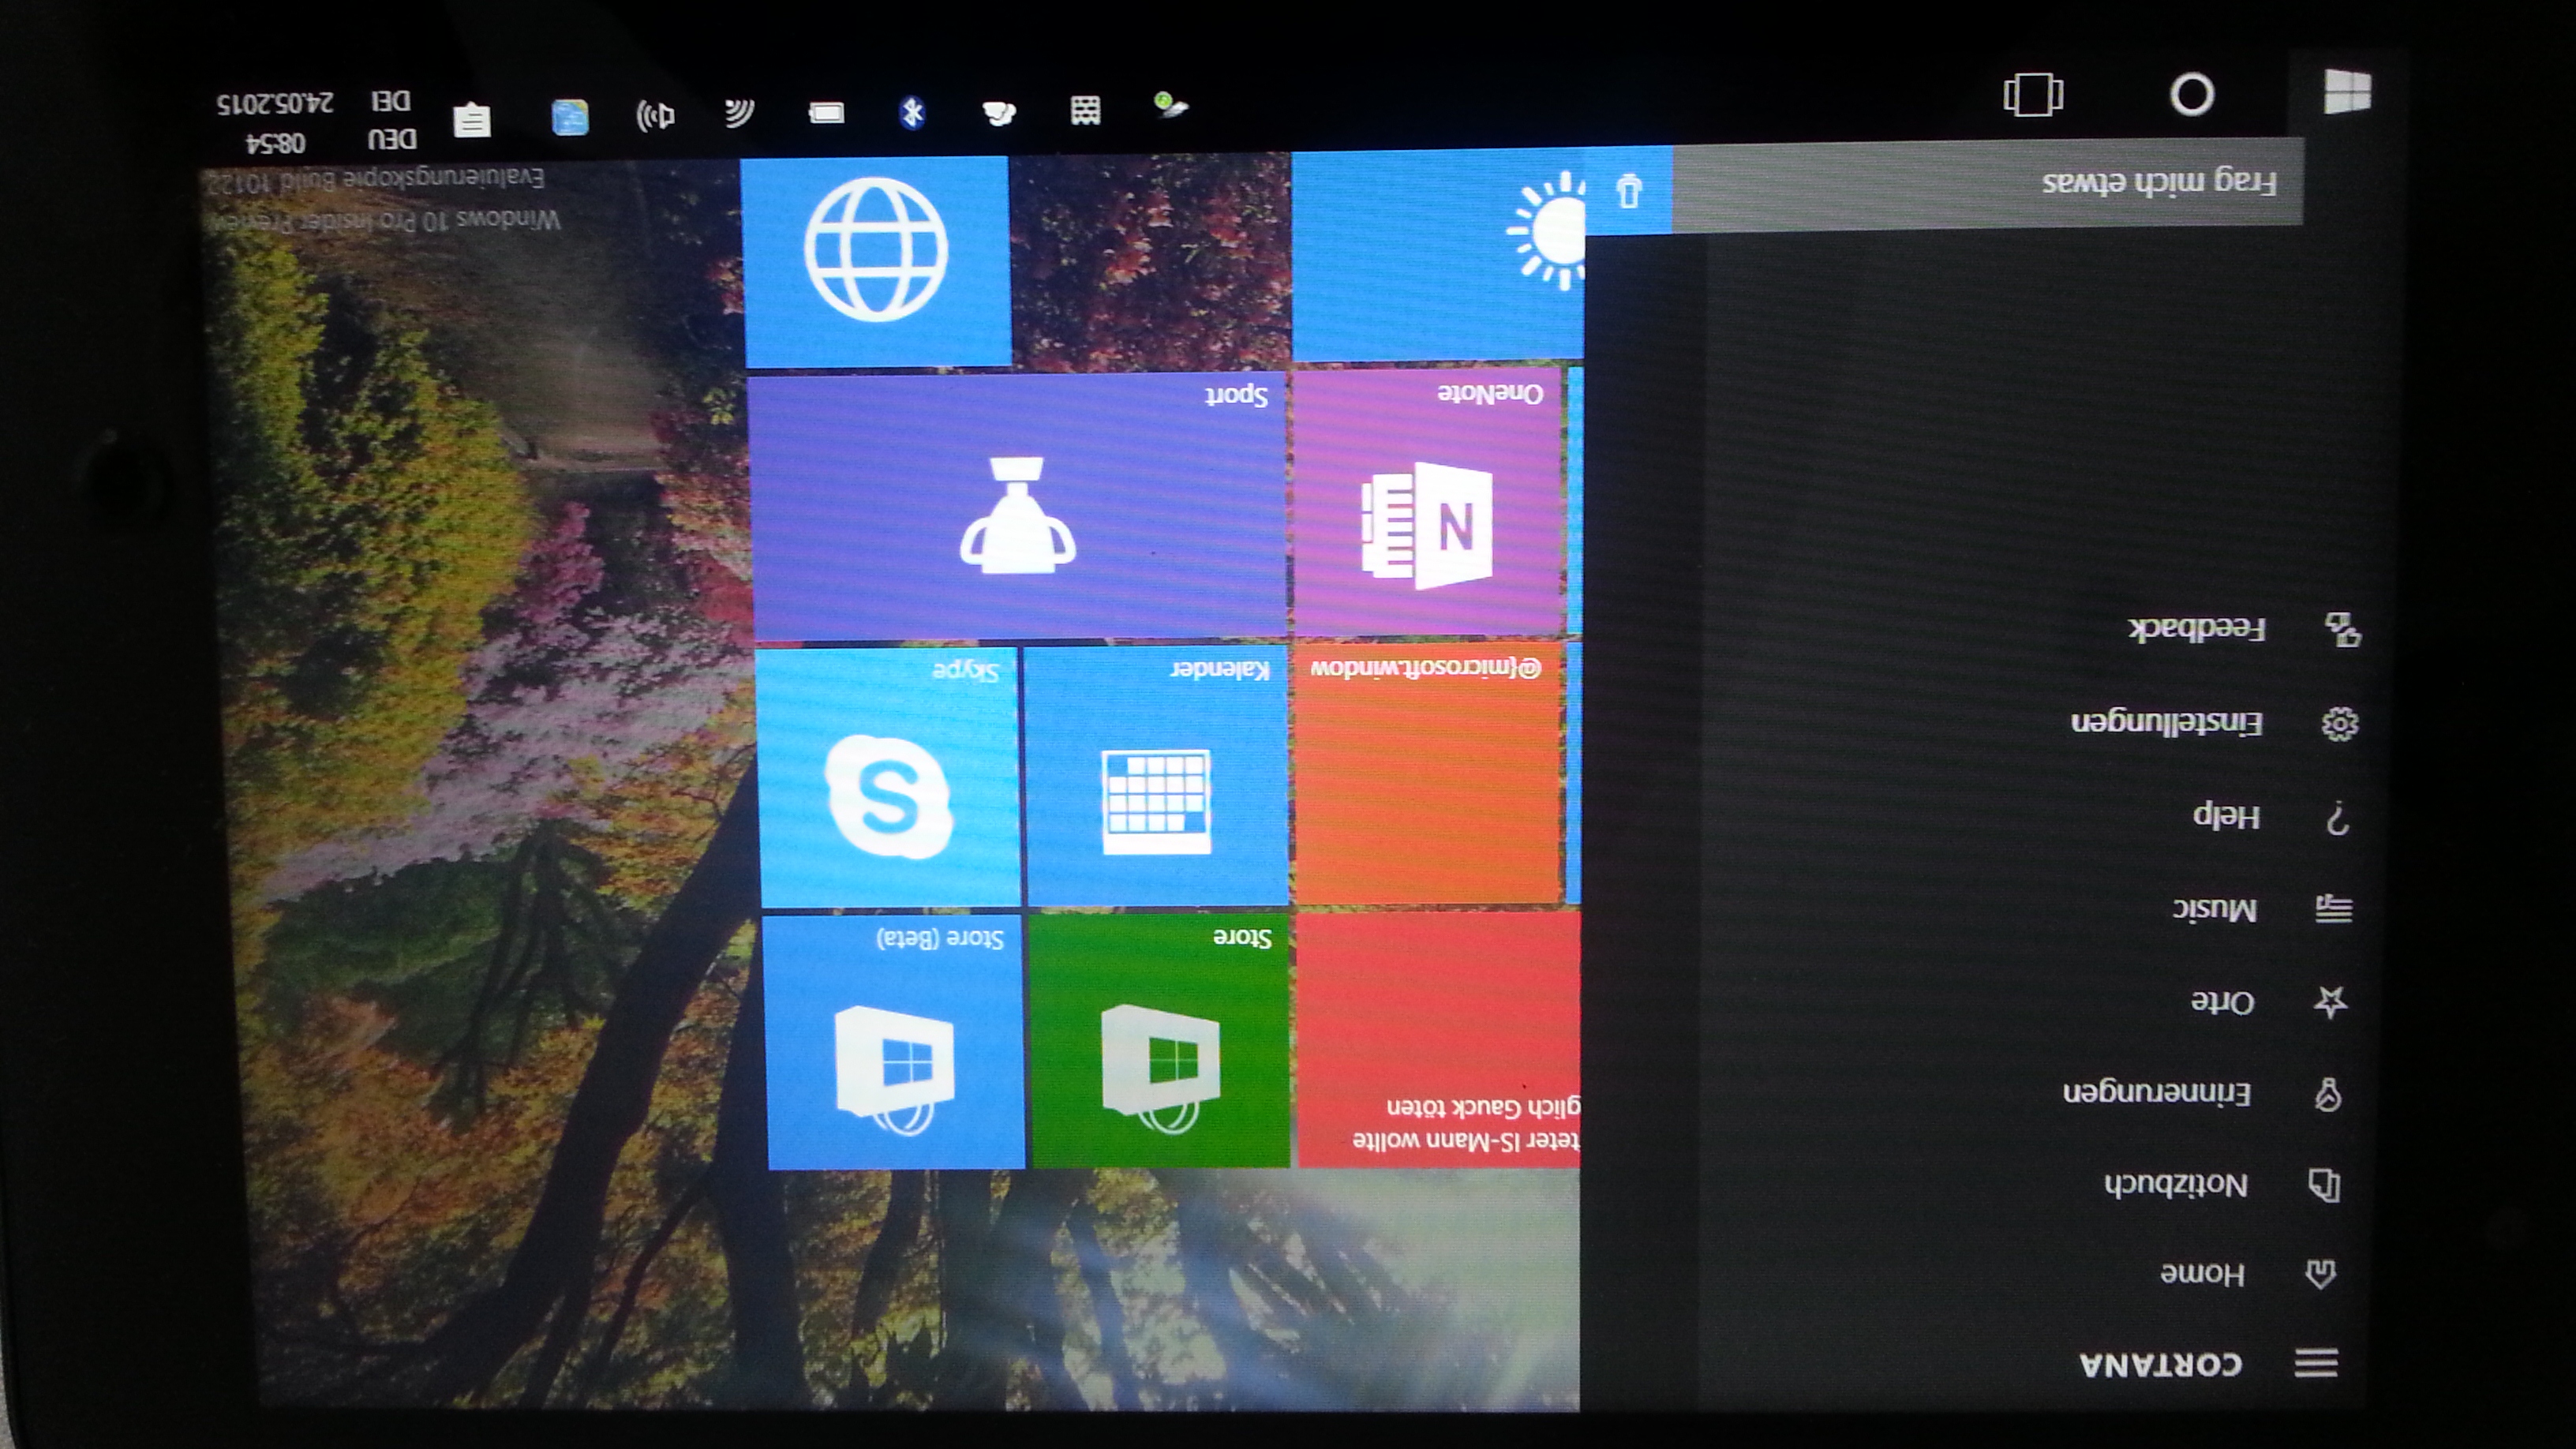The width and height of the screenshot is (2576, 1449).
Task: Open the green Store tile
Action: click(1160, 1041)
